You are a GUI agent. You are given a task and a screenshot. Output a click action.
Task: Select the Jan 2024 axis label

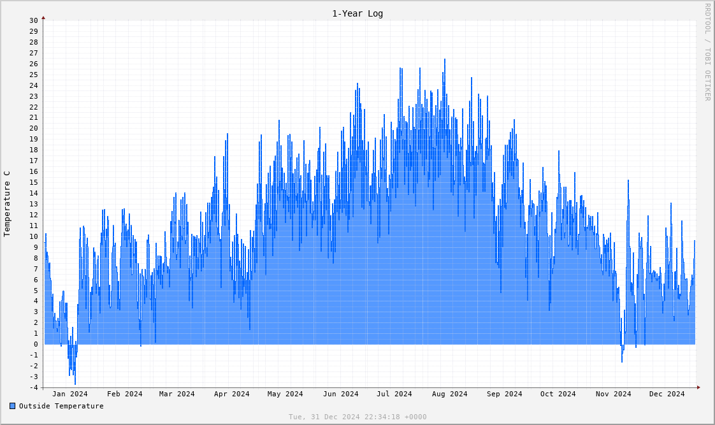(70, 394)
